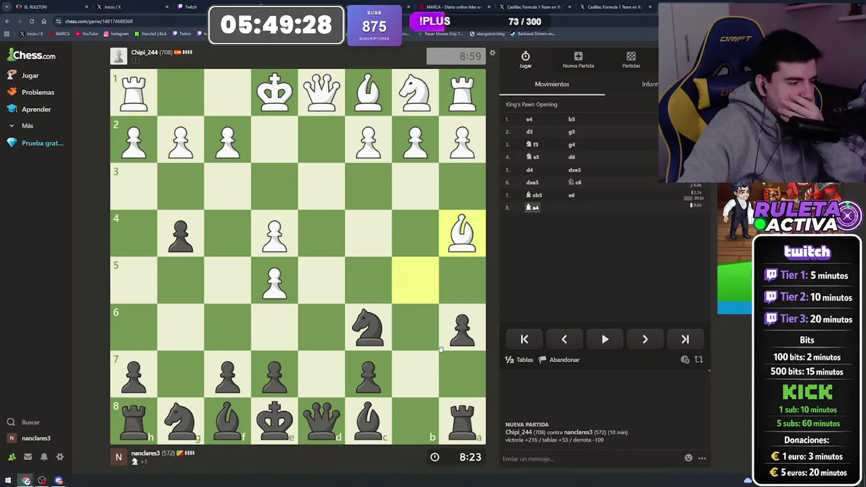Click player nanclares3 avatar below board

(118, 457)
